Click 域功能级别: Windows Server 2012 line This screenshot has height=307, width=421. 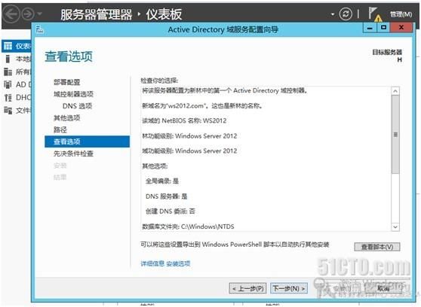pyautogui.click(x=189, y=151)
